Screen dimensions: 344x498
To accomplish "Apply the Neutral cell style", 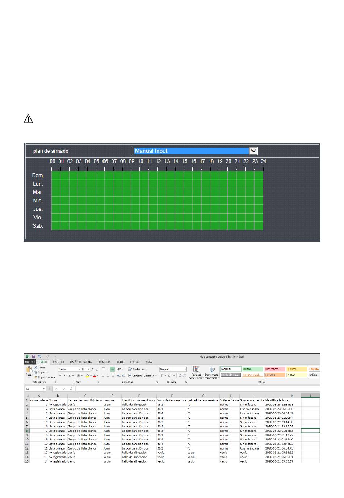I will pyautogui.click(x=297, y=369).
